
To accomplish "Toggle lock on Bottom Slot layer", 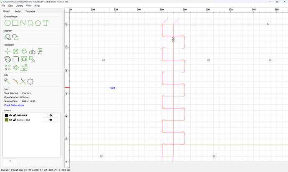I will pyautogui.click(x=15, y=120).
